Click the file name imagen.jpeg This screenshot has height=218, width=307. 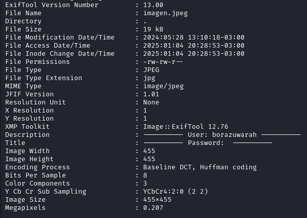click(x=165, y=13)
